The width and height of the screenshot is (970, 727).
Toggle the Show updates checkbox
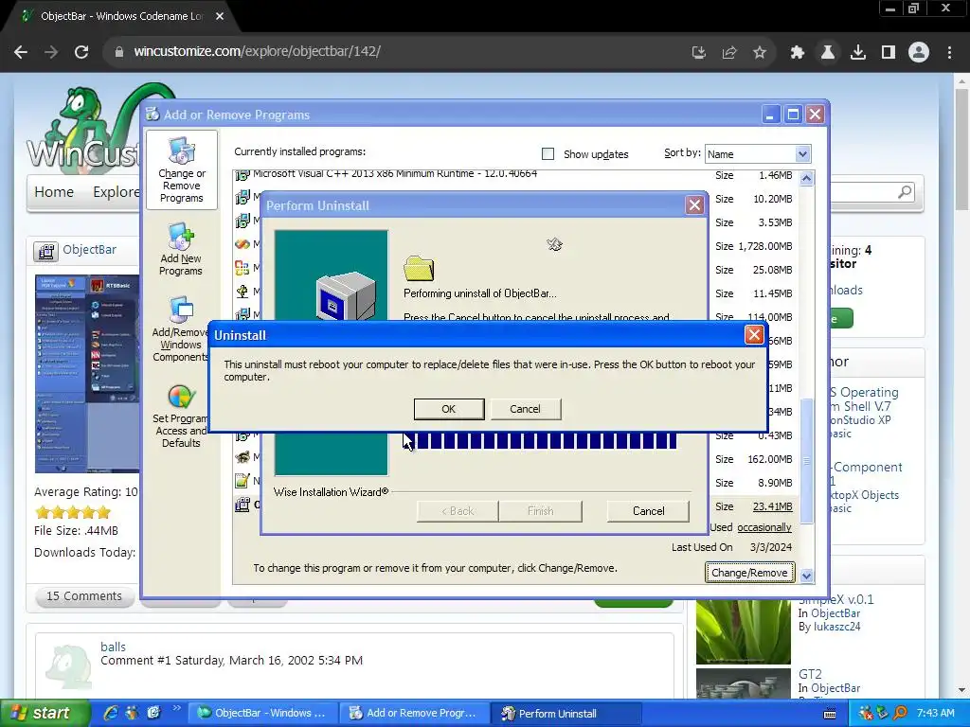548,154
